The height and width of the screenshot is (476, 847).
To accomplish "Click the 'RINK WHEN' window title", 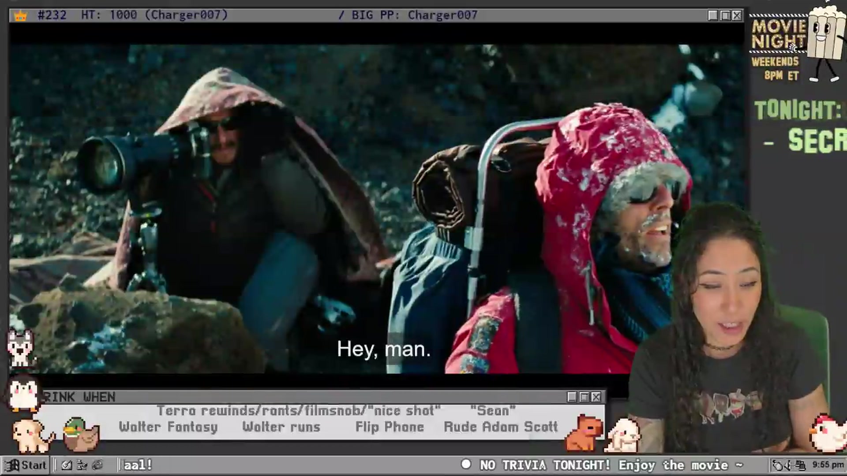I will click(x=79, y=397).
